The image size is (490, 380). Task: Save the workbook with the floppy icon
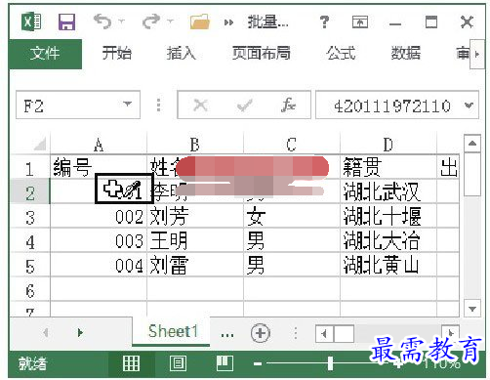tap(66, 21)
